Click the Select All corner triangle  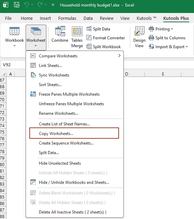[3, 74]
